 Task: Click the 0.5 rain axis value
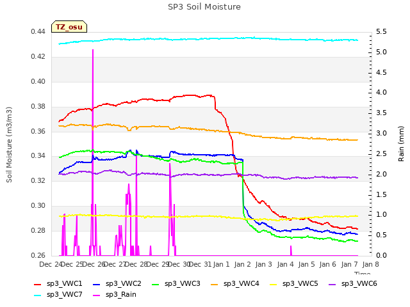tap(381, 235)
